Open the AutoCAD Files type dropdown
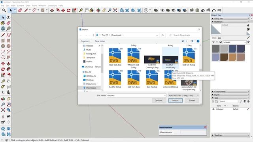 (x=183, y=95)
